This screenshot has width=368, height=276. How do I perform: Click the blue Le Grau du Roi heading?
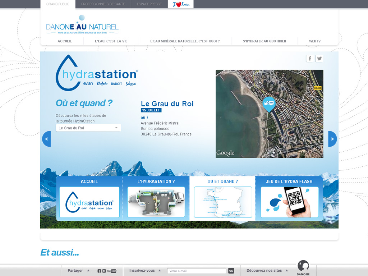pos(167,103)
